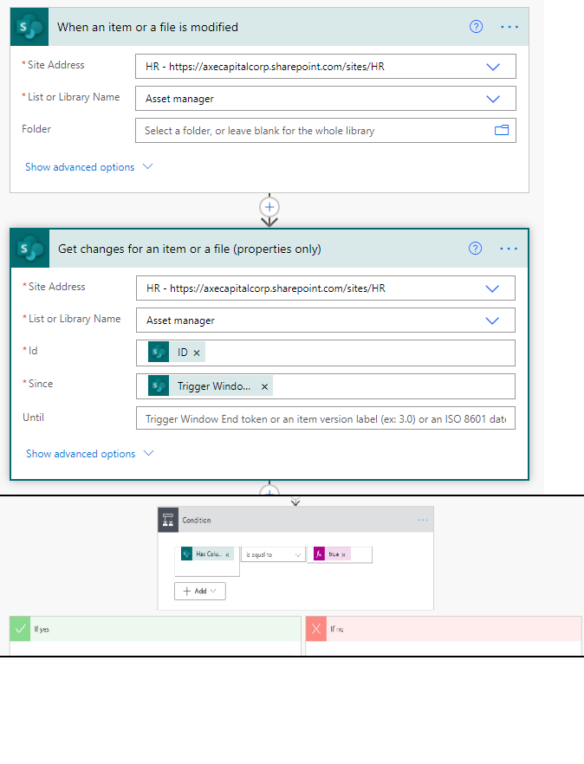
Task: Expand List or Library Name dropdown in trigger card
Action: [x=493, y=99]
